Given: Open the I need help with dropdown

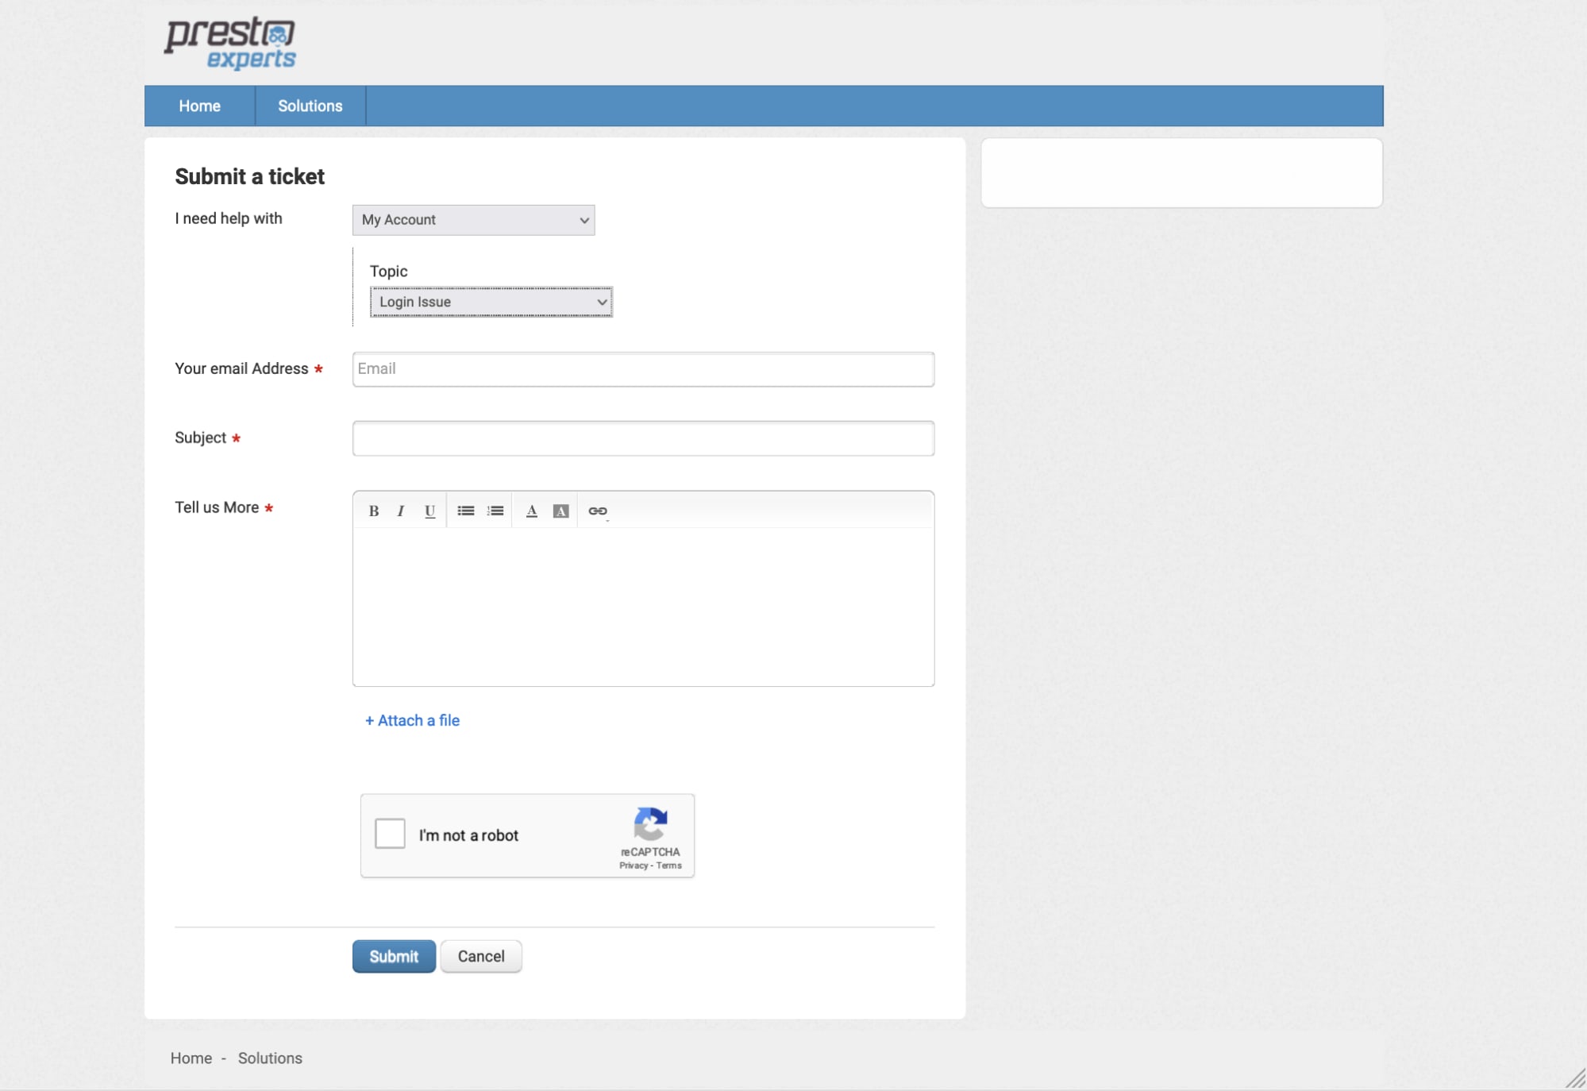Looking at the screenshot, I should click(x=473, y=220).
